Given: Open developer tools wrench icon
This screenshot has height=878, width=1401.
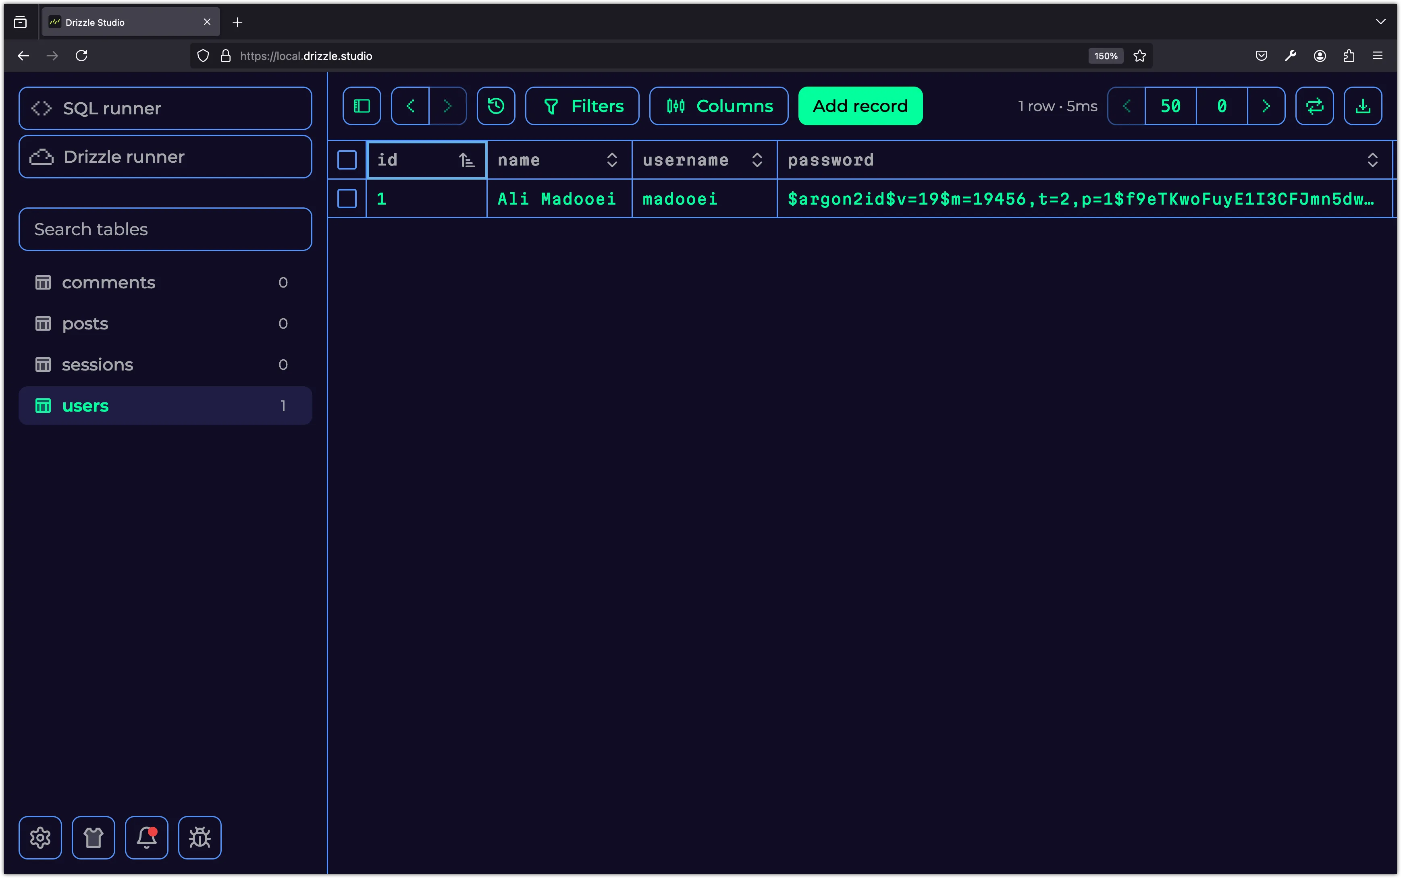Looking at the screenshot, I should [x=1290, y=56].
